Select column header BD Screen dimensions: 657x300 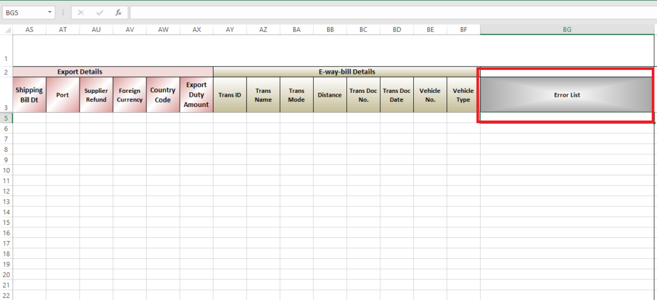pyautogui.click(x=397, y=29)
